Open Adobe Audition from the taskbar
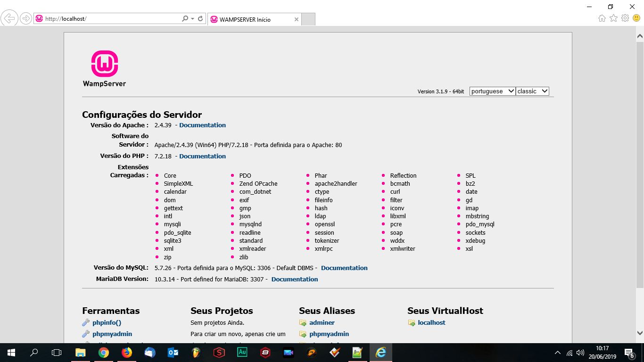 pyautogui.click(x=242, y=353)
